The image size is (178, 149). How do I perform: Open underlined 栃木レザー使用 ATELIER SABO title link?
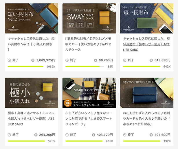(146, 44)
